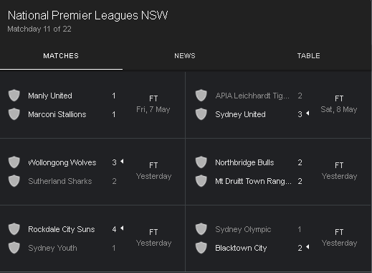Open the TABLE tab
The height and width of the screenshot is (273, 372).
pyautogui.click(x=309, y=56)
